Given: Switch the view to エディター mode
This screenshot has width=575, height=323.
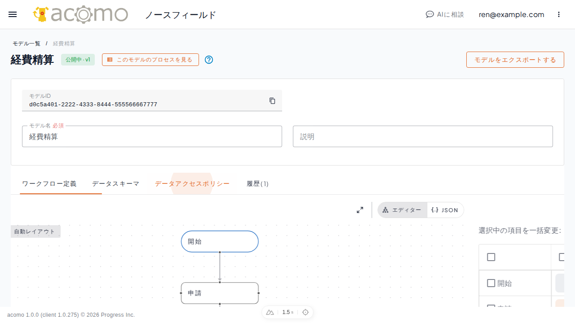Looking at the screenshot, I should [402, 210].
